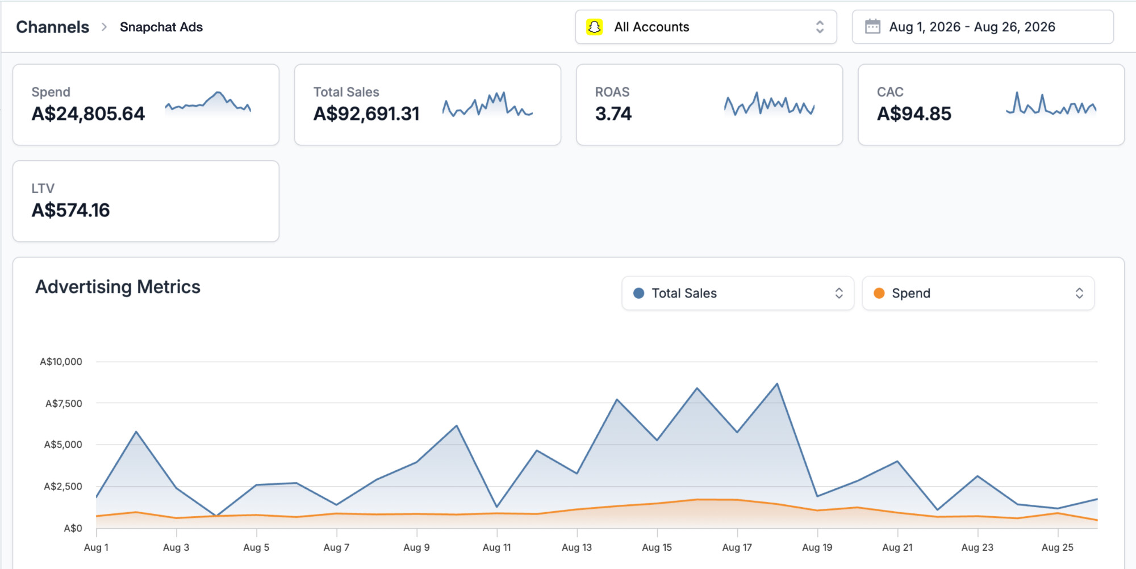Click the Aug 25 x-axis label
This screenshot has width=1136, height=569.
coord(1058,547)
